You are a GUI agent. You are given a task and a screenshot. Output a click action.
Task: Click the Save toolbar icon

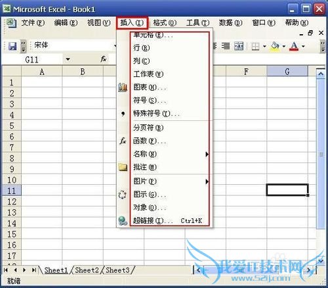[12, 46]
